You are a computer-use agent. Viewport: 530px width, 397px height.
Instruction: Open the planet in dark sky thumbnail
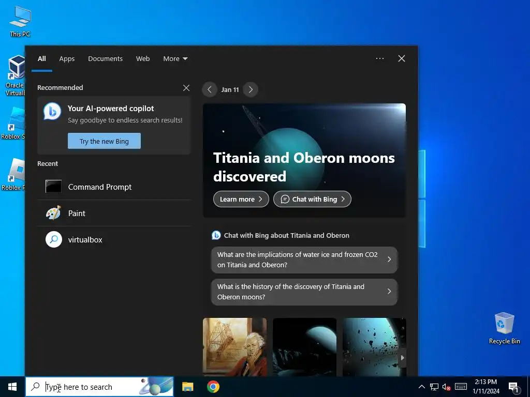304,347
